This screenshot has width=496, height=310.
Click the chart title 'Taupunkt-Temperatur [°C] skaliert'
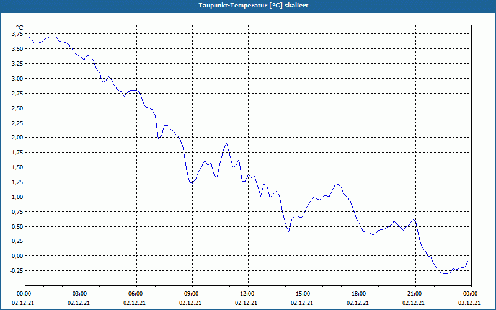click(254, 6)
